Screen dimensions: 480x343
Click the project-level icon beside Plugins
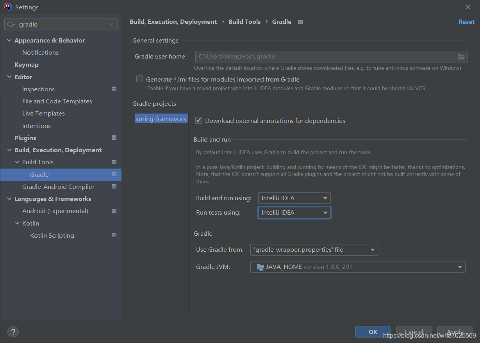click(114, 138)
